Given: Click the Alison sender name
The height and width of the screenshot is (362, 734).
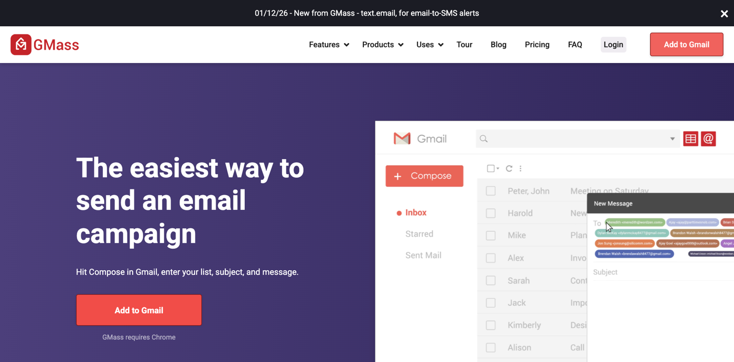Looking at the screenshot, I should [520, 347].
